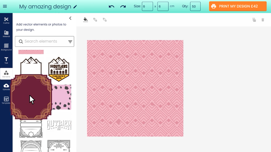Click the undo arrow

pos(111,7)
